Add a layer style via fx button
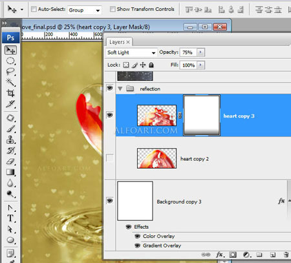The image size is (291, 263). 220,255
